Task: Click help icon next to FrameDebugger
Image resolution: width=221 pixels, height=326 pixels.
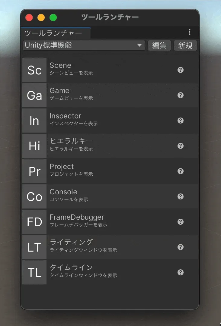Action: 181,222
